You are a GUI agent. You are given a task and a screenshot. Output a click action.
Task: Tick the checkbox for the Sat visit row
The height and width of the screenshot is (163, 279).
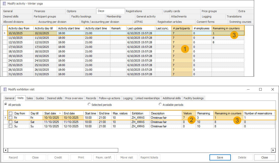point(10,122)
